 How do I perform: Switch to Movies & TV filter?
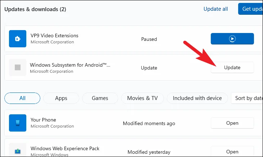[142, 98]
